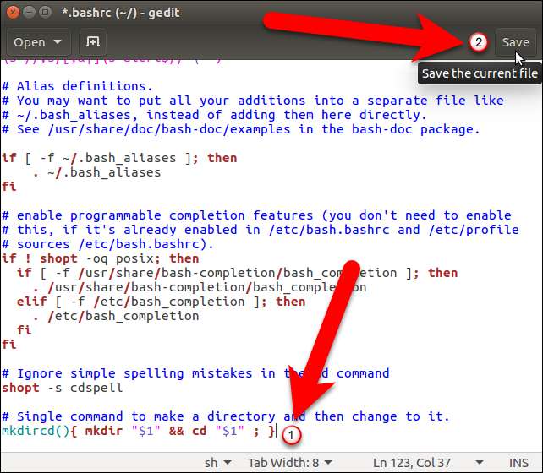
Task: Click the '# this, if it's already enabled' comment line
Action: click(x=260, y=230)
